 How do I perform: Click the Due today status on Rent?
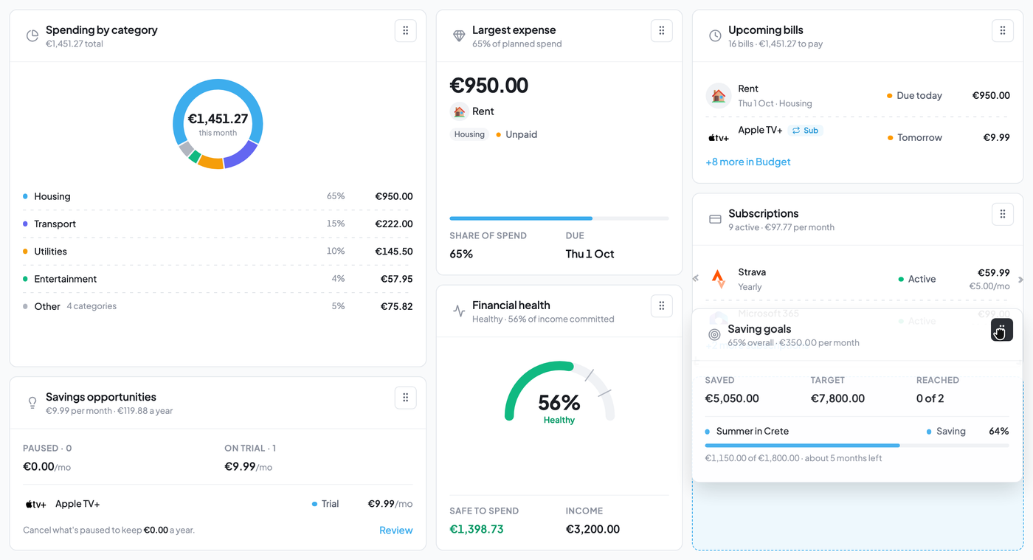coord(915,96)
